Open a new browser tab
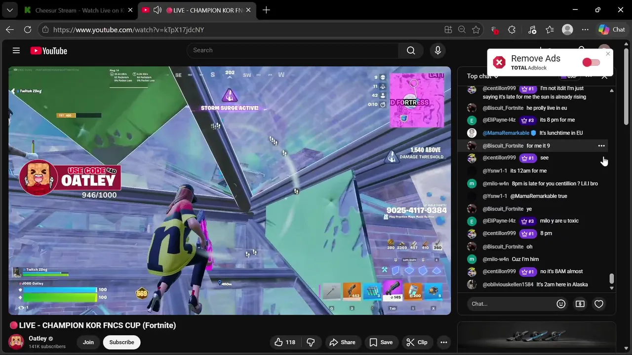 (266, 10)
